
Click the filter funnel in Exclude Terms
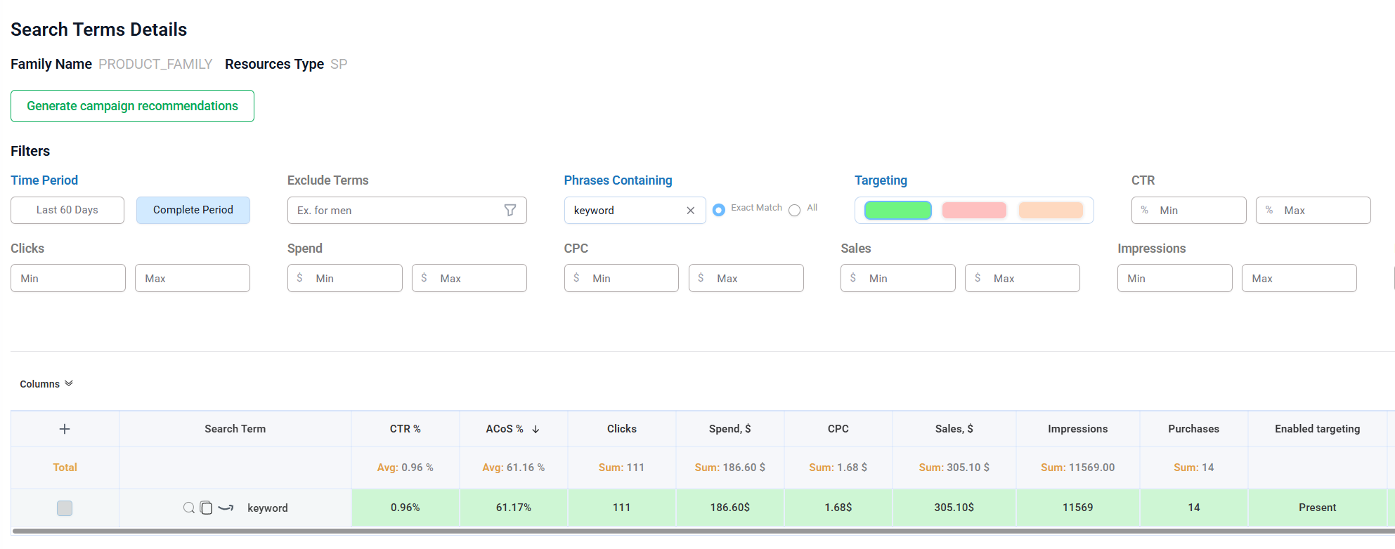coord(510,210)
